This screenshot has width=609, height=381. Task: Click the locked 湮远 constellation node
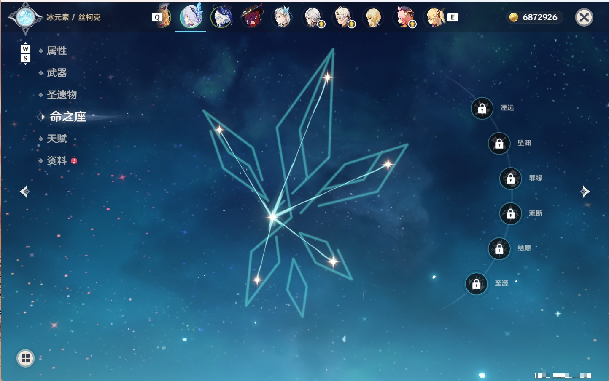[x=482, y=109]
